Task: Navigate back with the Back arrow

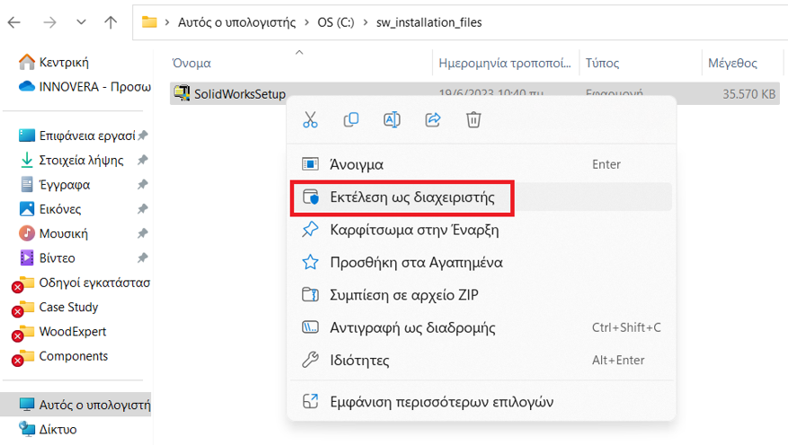Action: click(x=15, y=22)
